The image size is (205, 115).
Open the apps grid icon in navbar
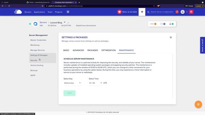coord(68,12)
